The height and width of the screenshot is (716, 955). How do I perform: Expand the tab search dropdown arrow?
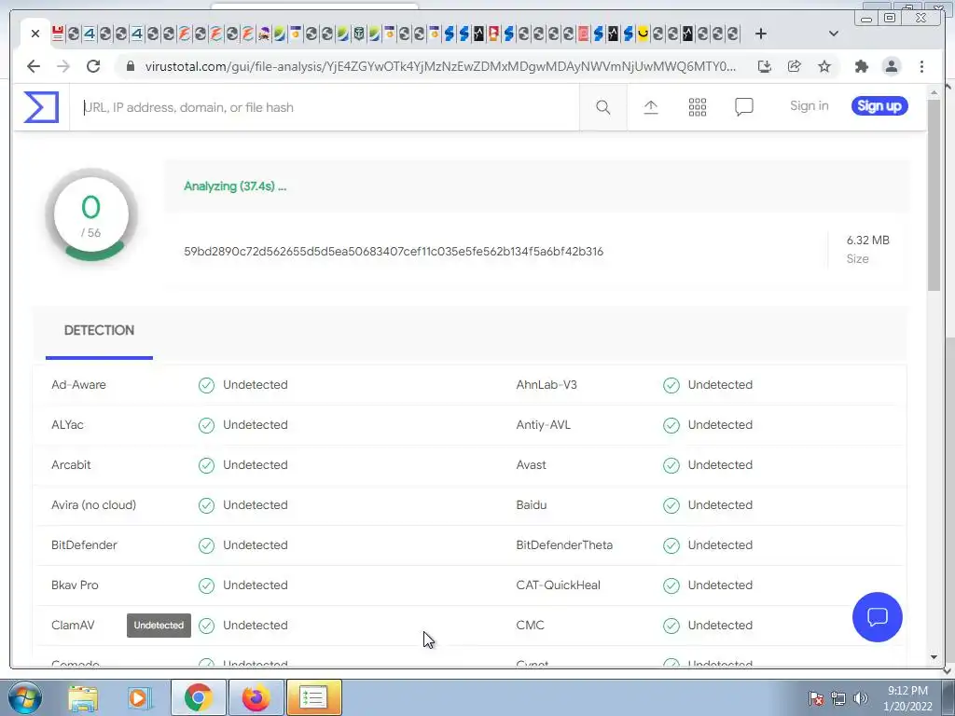pyautogui.click(x=833, y=34)
